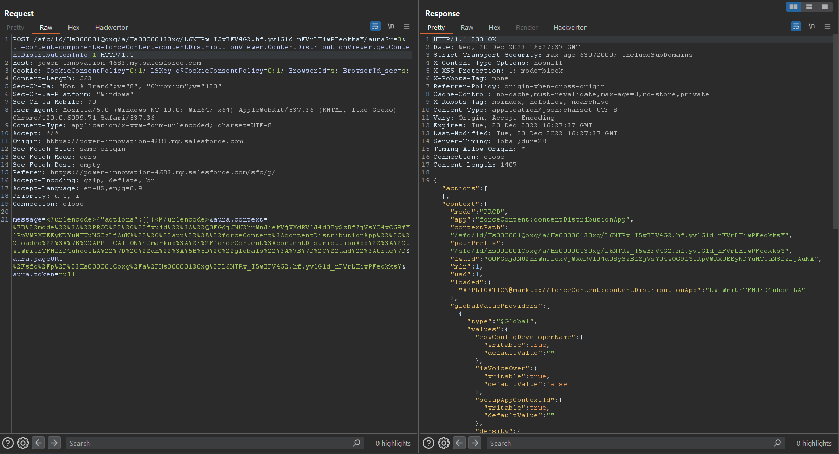Go to next match in Request search
The width and height of the screenshot is (839, 454).
[54, 443]
